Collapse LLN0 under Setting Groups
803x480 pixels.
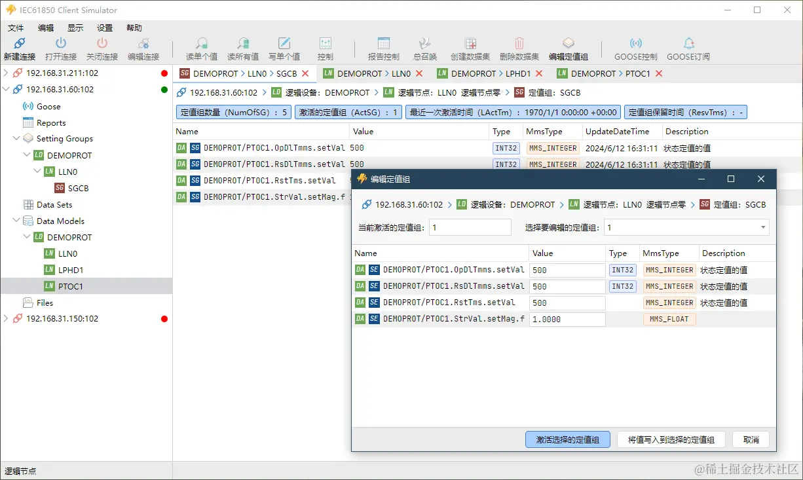pyautogui.click(x=37, y=172)
